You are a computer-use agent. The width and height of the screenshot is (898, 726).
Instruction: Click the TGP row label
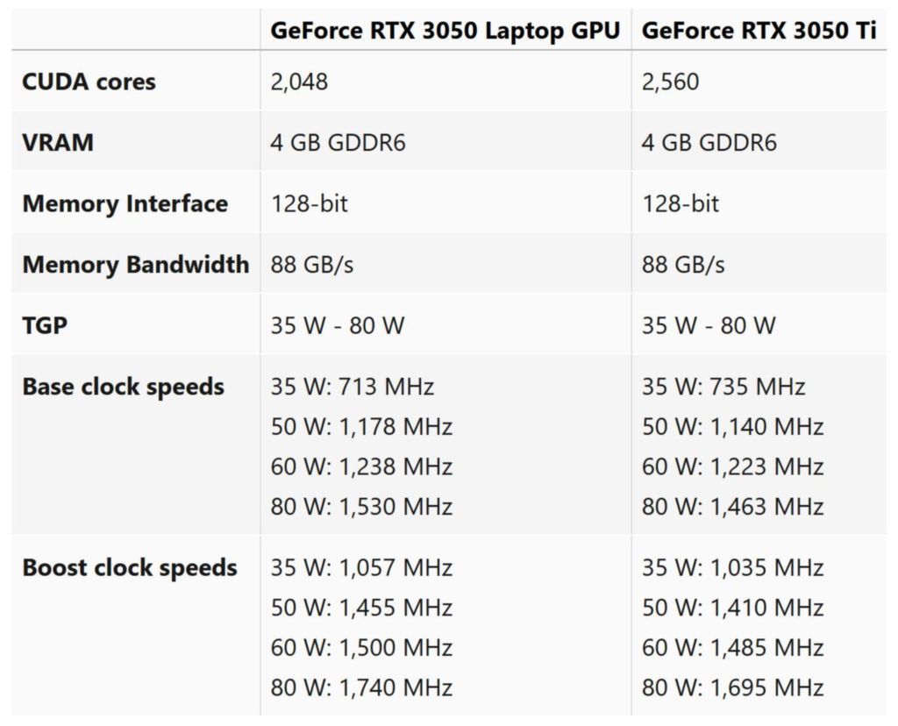pos(45,325)
